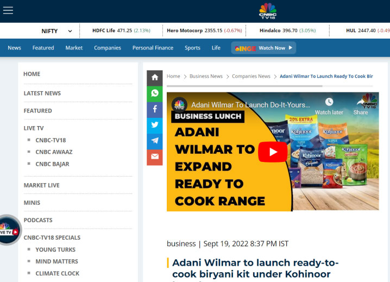Share article on Twitter
Image resolution: width=390 pixels, height=282 pixels.
click(155, 125)
